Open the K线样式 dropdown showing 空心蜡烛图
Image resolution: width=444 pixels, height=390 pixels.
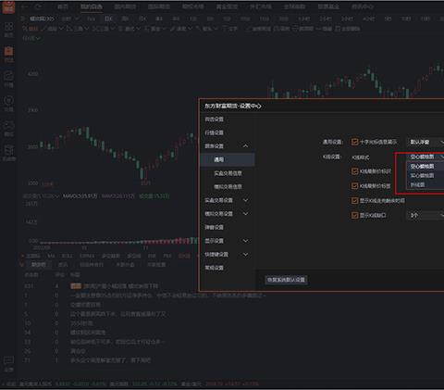pos(425,157)
